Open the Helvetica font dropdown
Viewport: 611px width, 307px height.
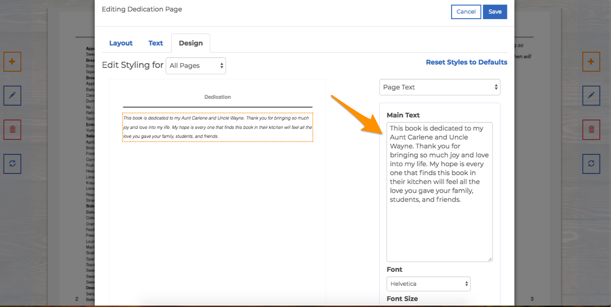[x=429, y=284]
